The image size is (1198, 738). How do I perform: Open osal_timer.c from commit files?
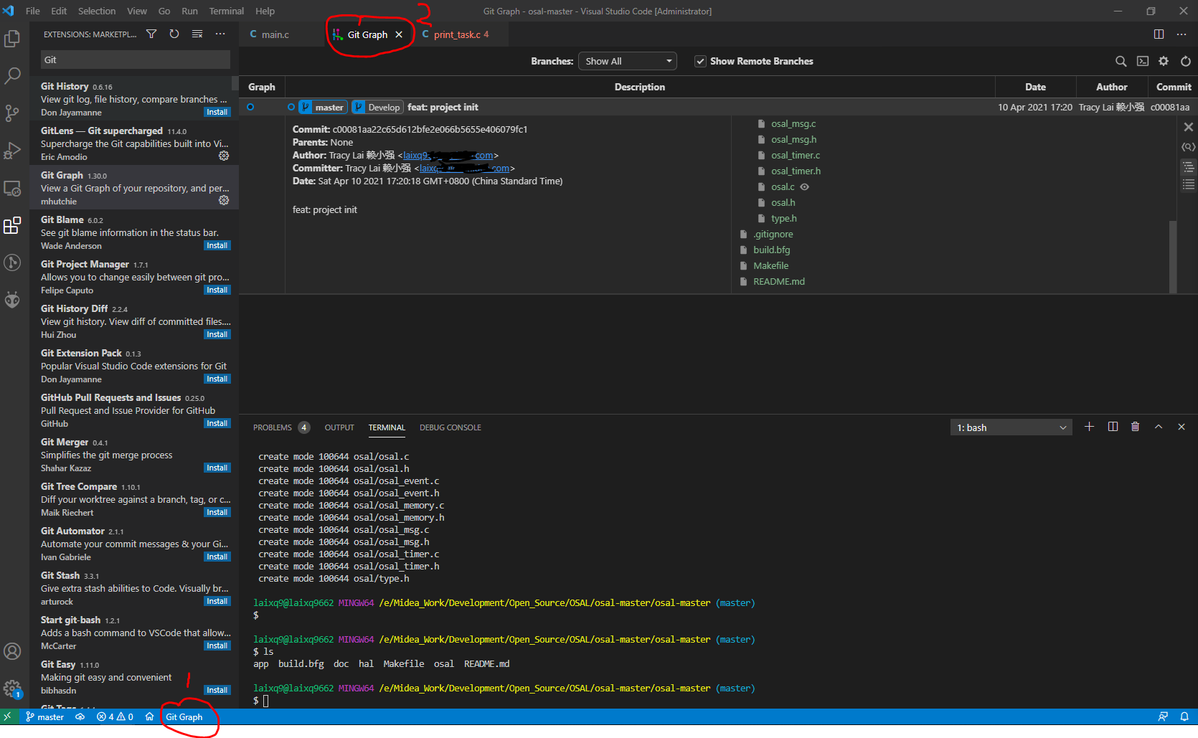795,155
